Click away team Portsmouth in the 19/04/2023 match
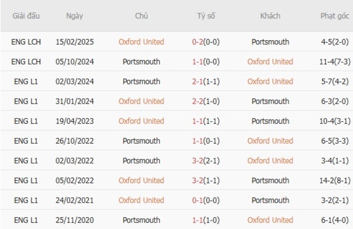This screenshot has height=229, width=353. coord(270,121)
